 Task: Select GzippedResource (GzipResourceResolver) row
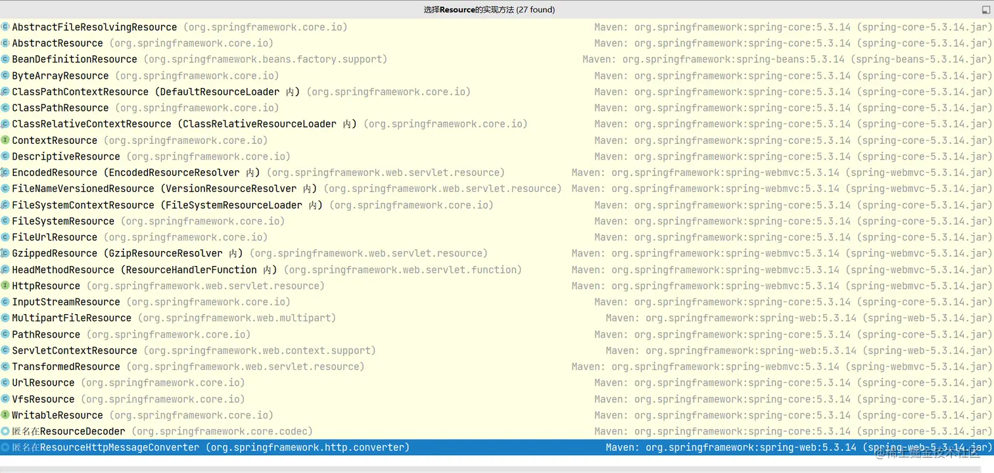[497, 254]
